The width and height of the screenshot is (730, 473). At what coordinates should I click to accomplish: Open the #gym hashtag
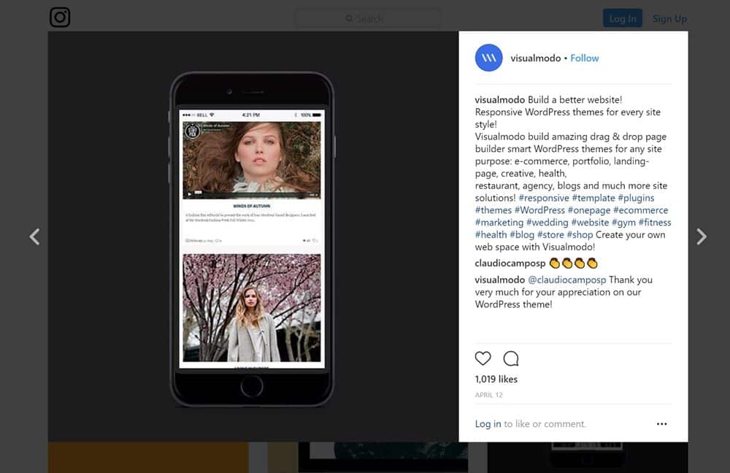[x=623, y=223]
